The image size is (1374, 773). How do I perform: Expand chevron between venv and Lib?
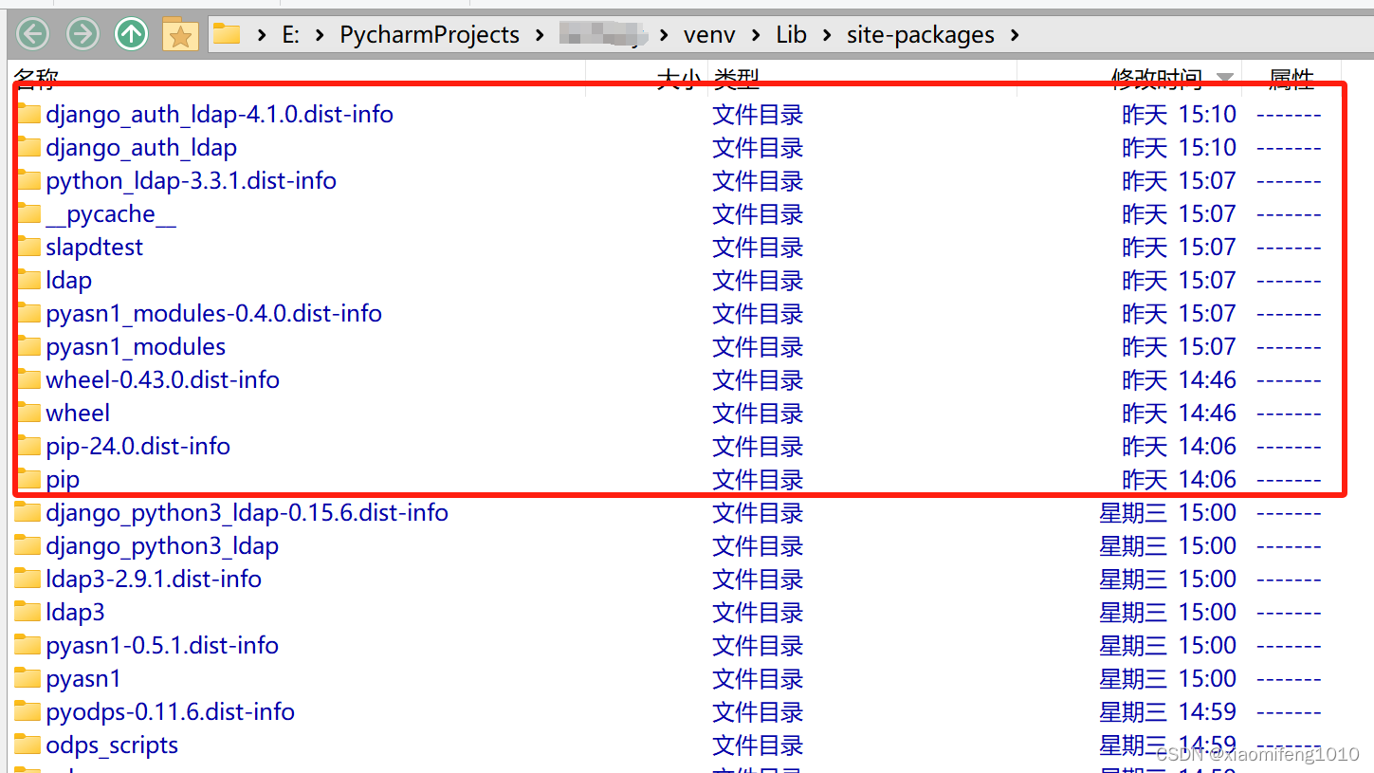pos(757,35)
